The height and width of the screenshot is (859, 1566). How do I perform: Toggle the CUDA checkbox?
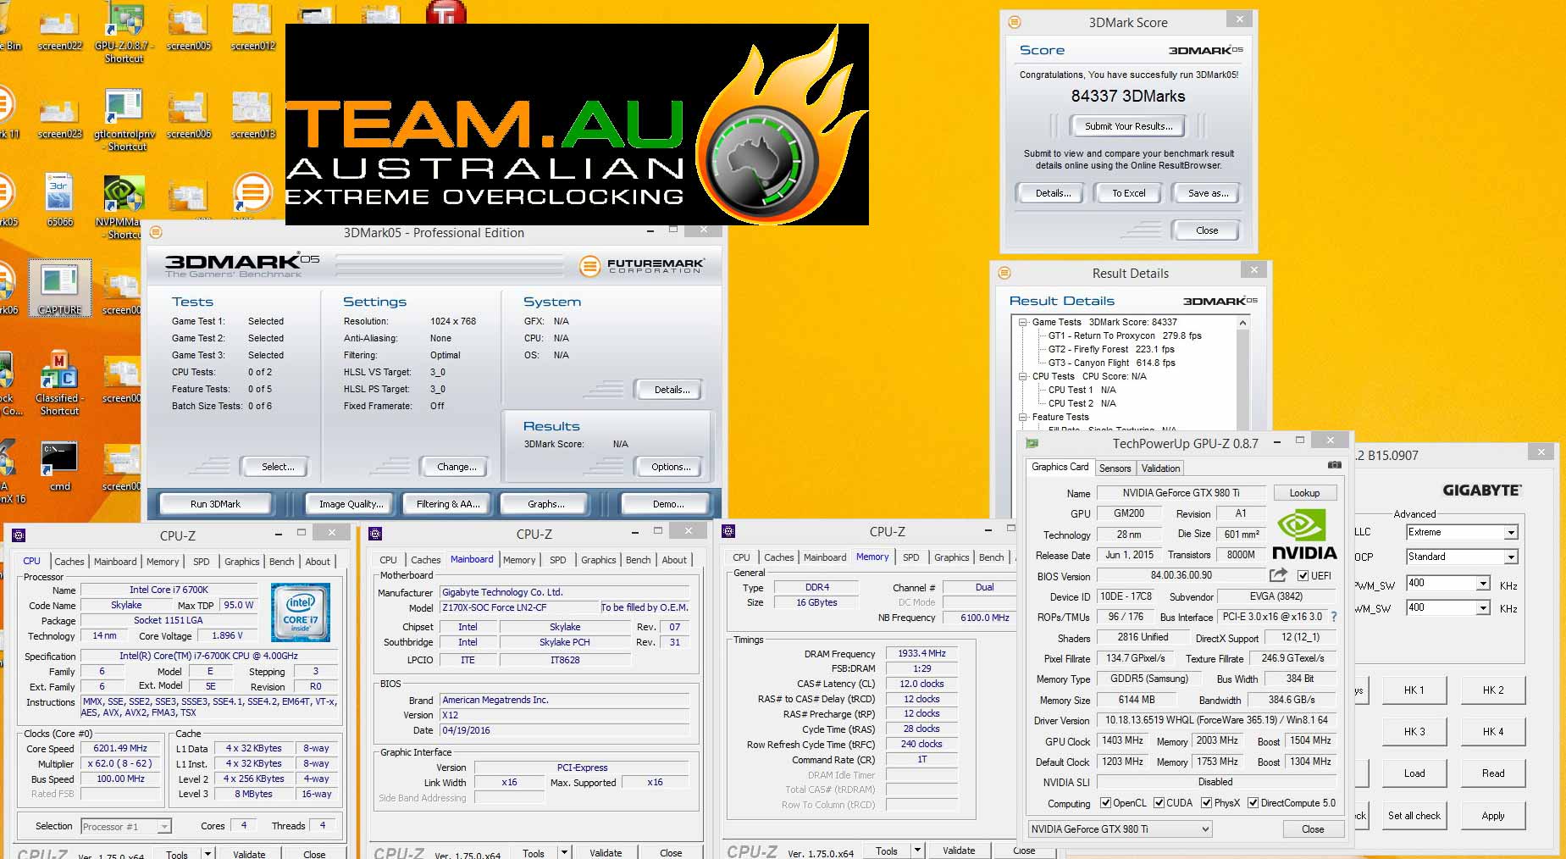pos(1159,803)
